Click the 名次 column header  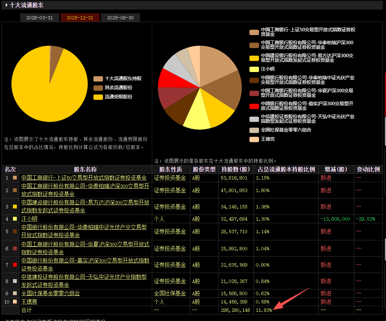click(10, 169)
